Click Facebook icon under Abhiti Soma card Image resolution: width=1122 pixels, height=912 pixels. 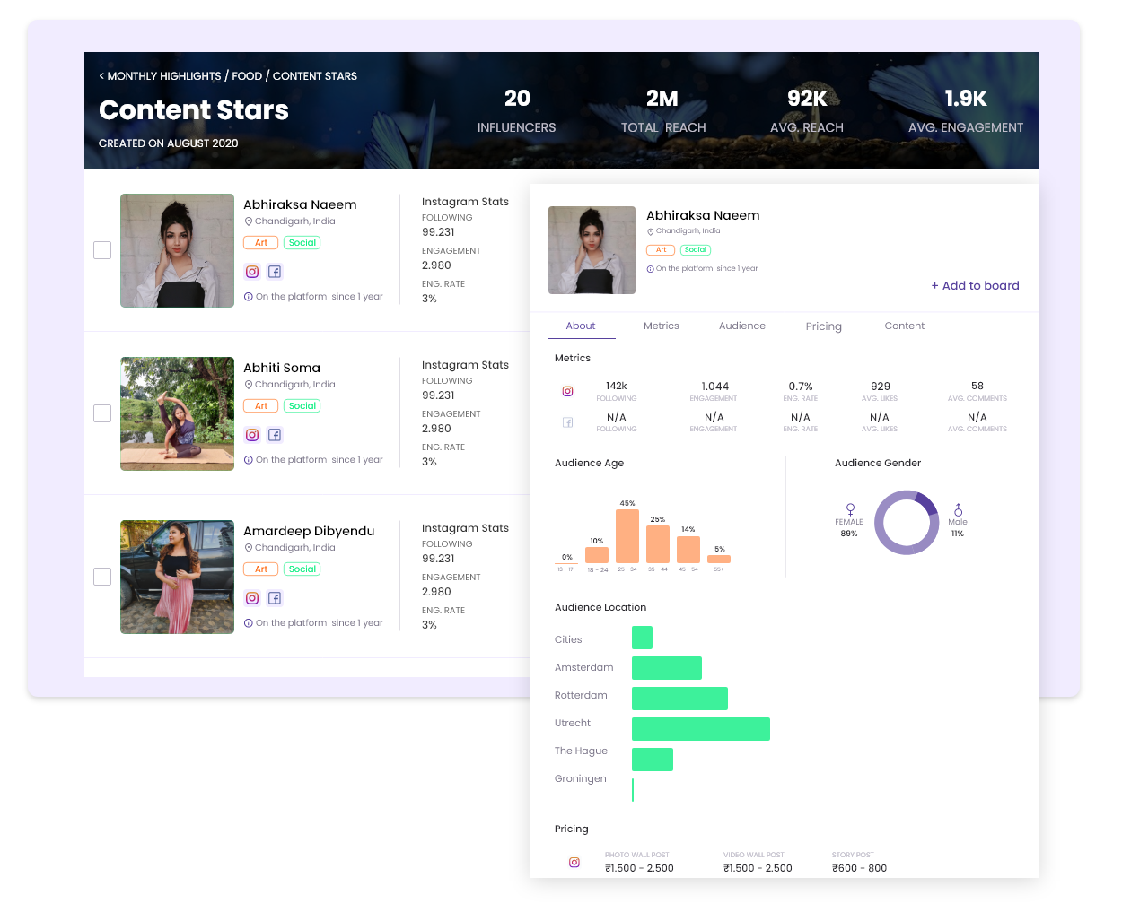275,435
